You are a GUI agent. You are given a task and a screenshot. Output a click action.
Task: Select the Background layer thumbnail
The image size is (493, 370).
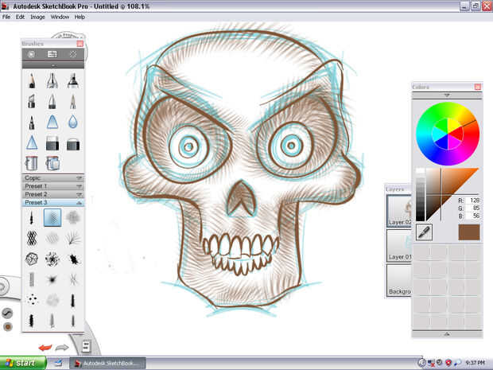tap(399, 280)
